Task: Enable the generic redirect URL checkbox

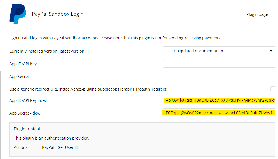Action: pos(273,89)
